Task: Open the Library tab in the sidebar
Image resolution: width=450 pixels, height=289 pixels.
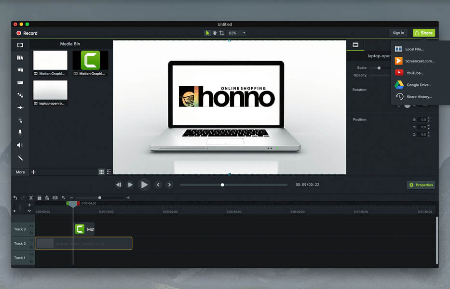Action: pyautogui.click(x=20, y=58)
